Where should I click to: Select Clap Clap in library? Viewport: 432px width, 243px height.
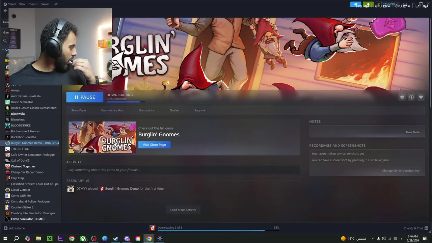pyautogui.click(x=17, y=178)
